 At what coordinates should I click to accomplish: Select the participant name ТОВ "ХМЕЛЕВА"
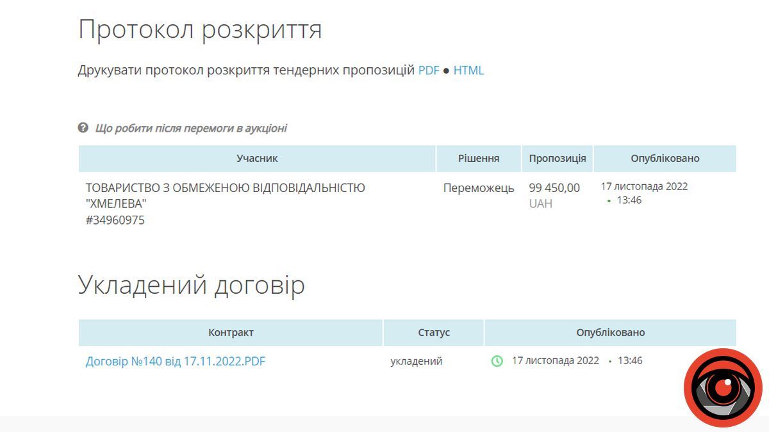tap(225, 195)
